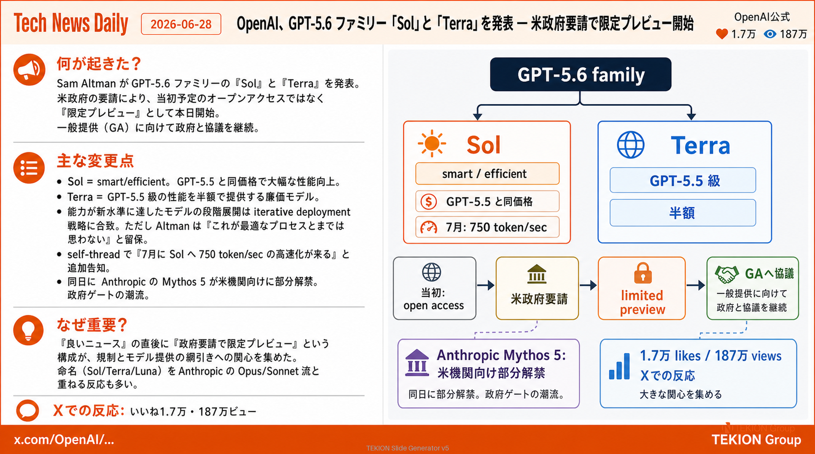Click the globe icon in the Terra card
This screenshot has height=454, width=815.
(x=630, y=145)
